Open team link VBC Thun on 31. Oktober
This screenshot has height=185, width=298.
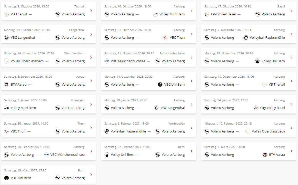click(177, 38)
